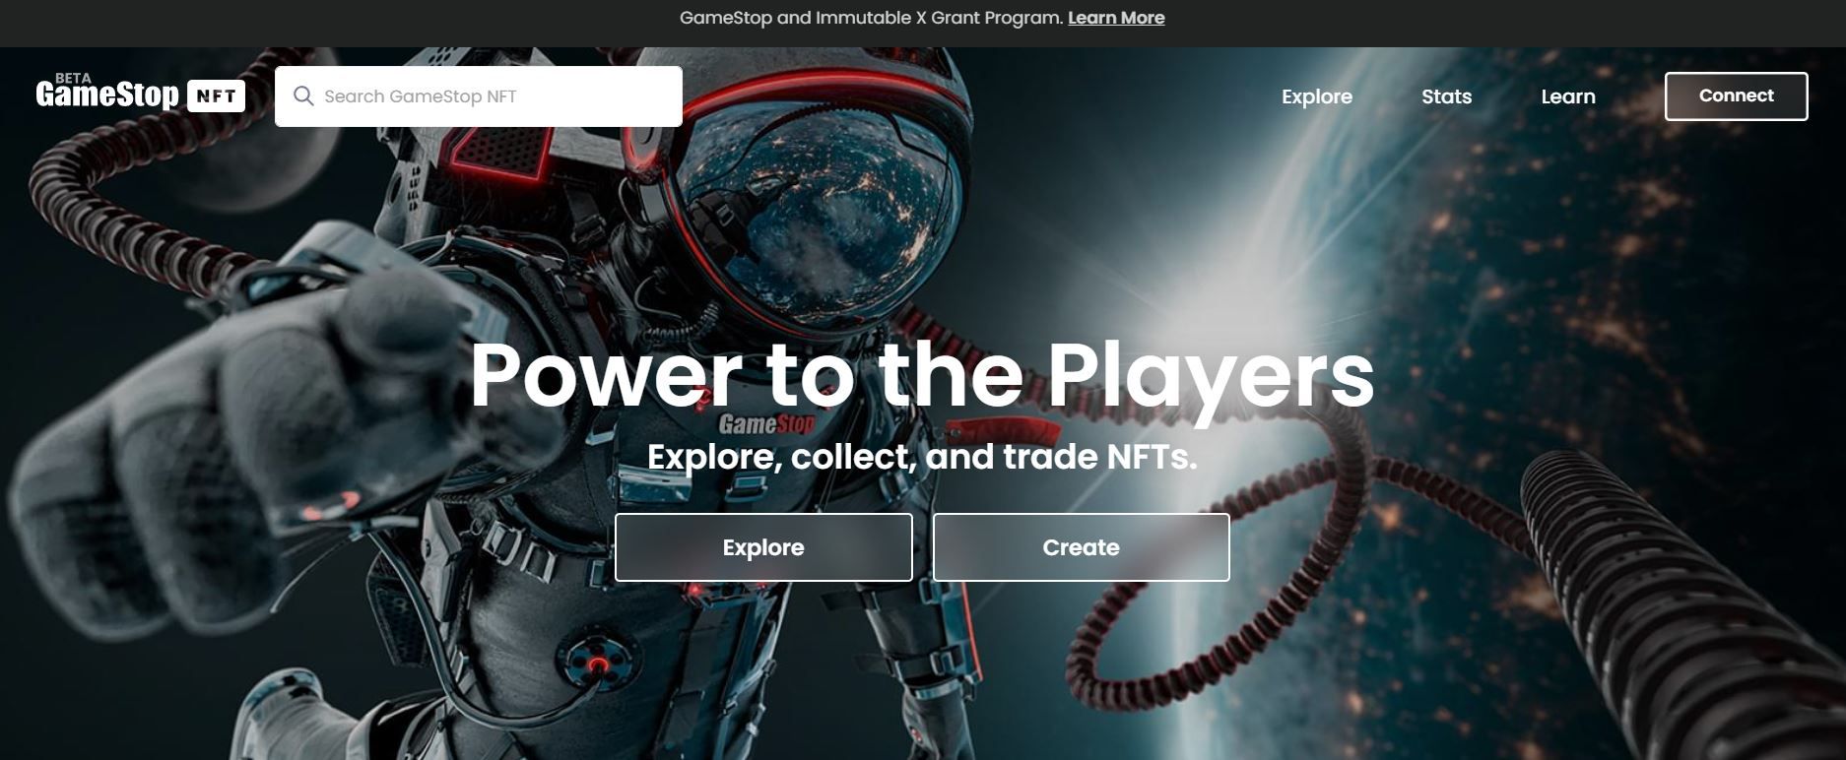Click the Connect wallet button
This screenshot has height=760, width=1846.
(1736, 96)
